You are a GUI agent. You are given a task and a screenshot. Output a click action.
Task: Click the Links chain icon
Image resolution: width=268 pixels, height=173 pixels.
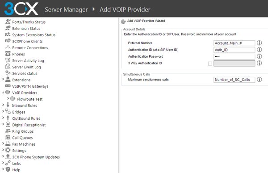(x=8, y=163)
